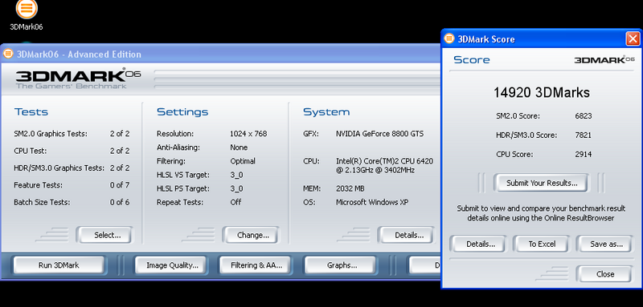Click the Batch Size Tests count 0 of 6

[x=120, y=202]
